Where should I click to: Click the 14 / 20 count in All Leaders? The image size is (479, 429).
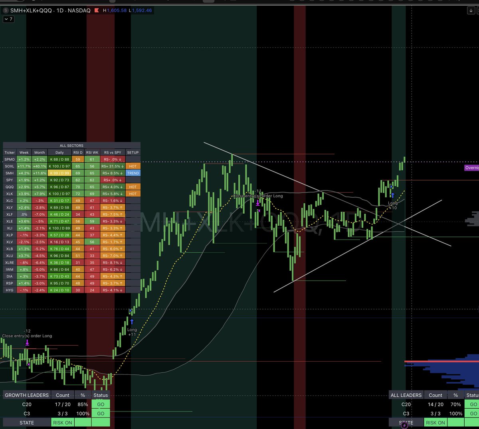coord(435,404)
